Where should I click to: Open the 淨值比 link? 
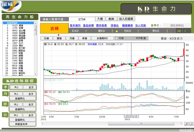point(114,25)
